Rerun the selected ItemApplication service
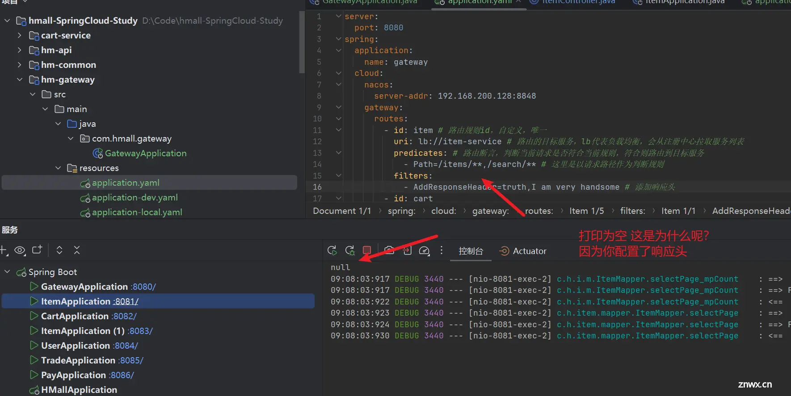The height and width of the screenshot is (396, 791). tap(332, 251)
